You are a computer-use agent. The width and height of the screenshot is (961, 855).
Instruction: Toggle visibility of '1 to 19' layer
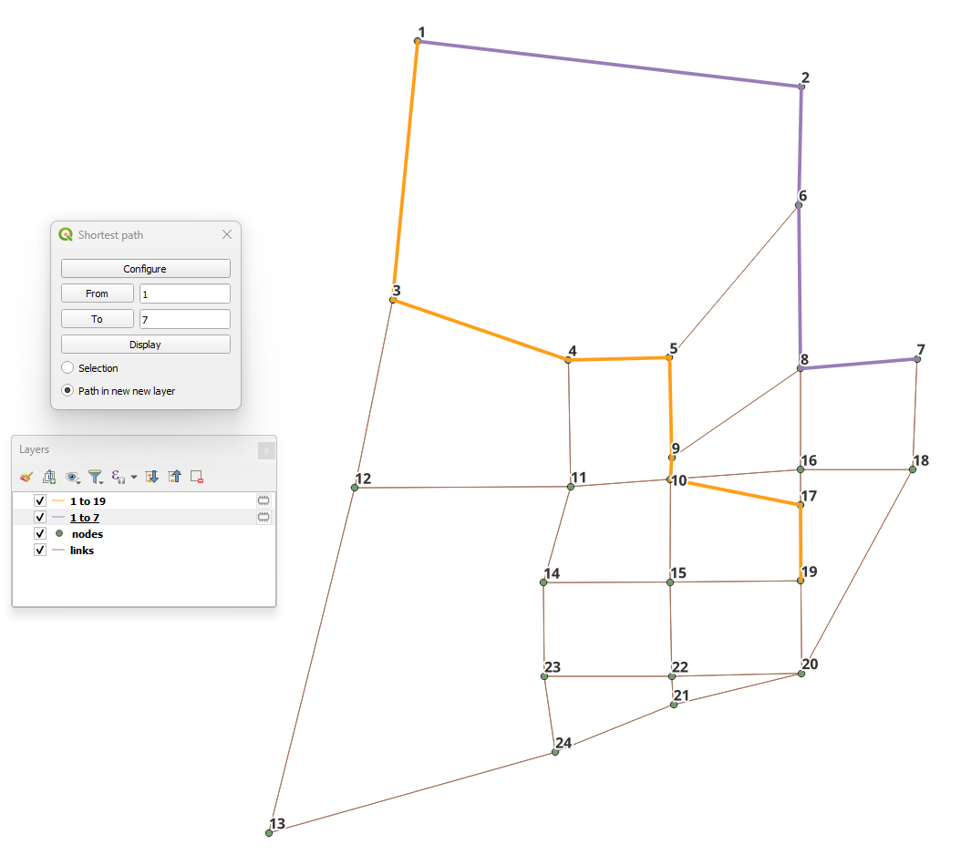40,500
